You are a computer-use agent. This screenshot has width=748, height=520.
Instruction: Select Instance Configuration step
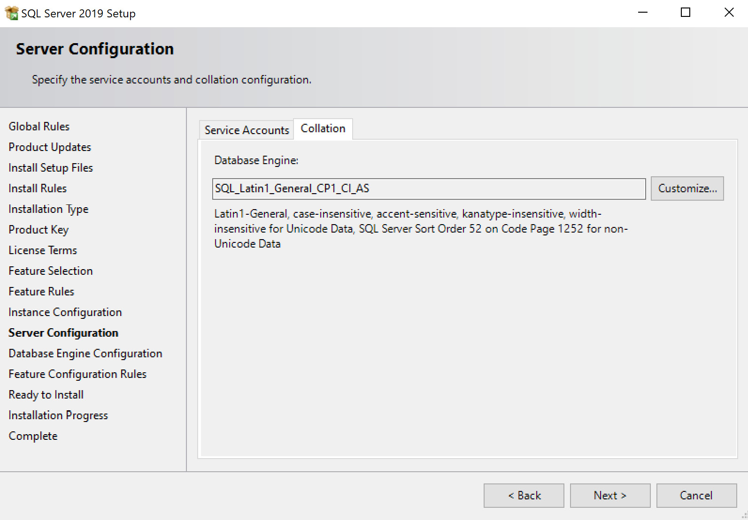point(65,312)
